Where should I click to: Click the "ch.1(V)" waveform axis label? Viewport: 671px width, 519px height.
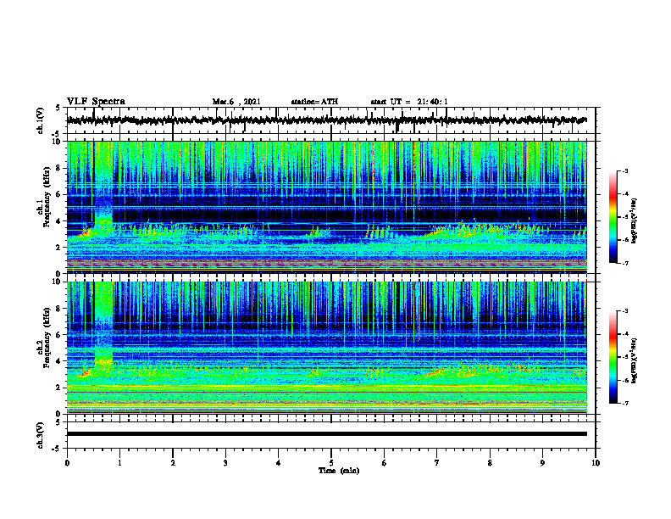[x=40, y=120]
